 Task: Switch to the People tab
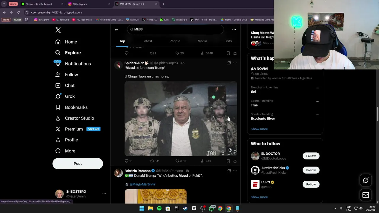(x=175, y=41)
